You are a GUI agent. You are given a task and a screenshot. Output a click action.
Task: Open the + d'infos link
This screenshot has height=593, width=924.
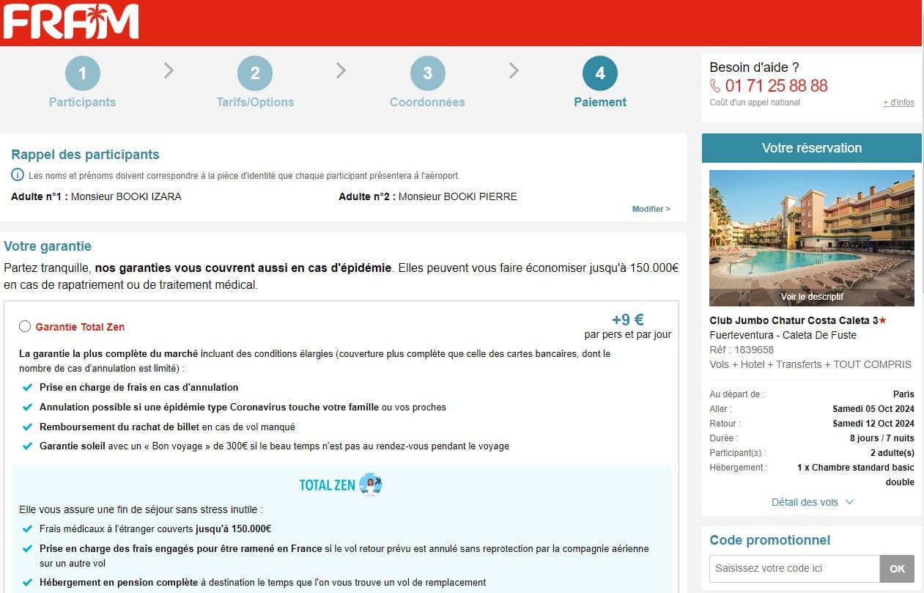click(898, 103)
